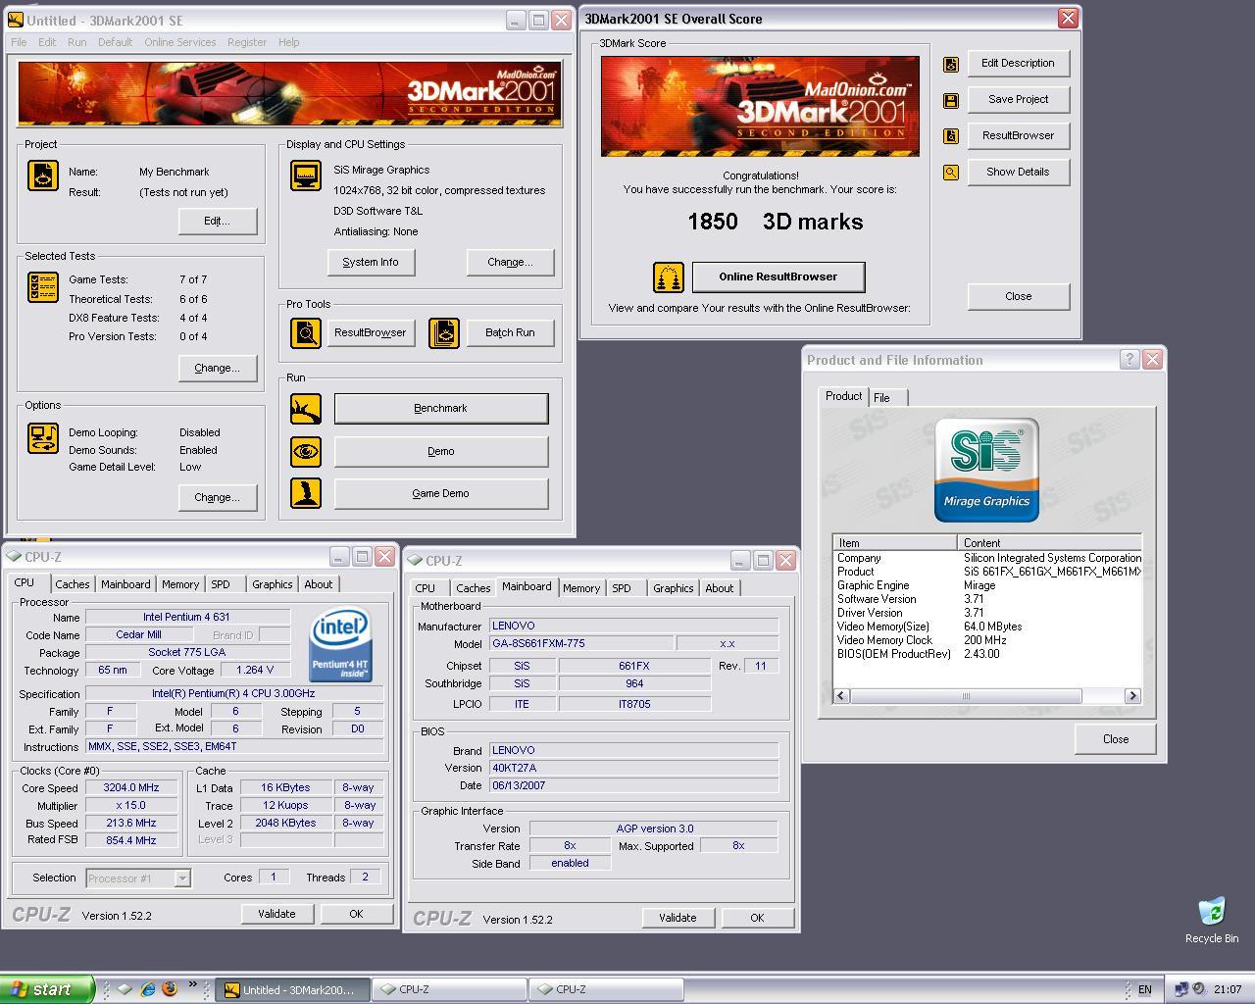The image size is (1255, 1004).
Task: Click the Internet Explorer quick launch icon
Action: (x=147, y=989)
